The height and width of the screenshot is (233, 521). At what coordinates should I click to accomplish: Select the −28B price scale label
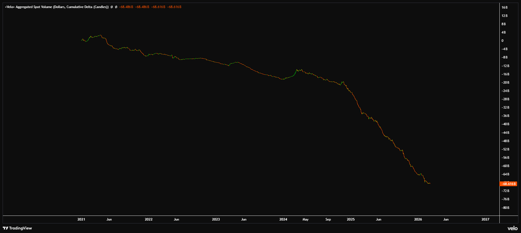click(505, 99)
